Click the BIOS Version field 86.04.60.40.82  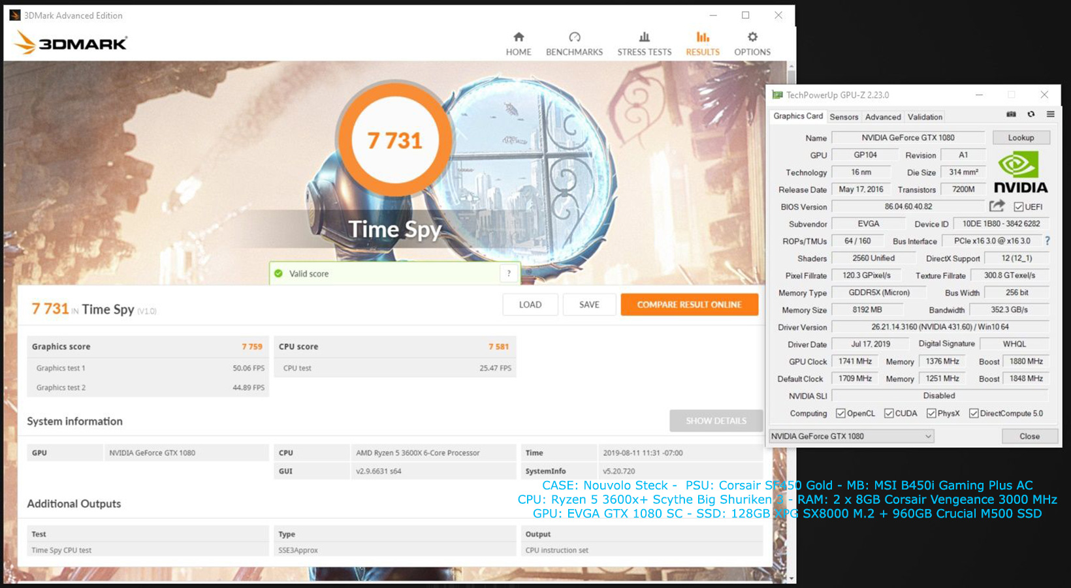point(908,206)
